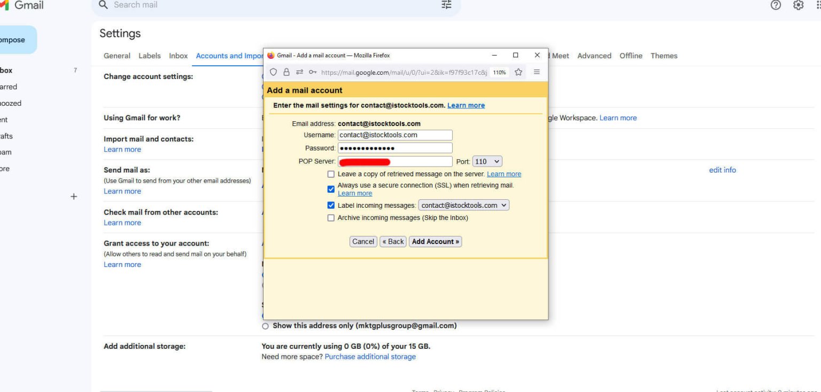Open Gmail settings gear

point(797,5)
